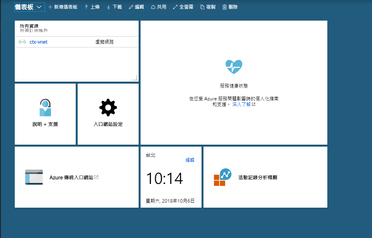Open the 說明 + 支援 tile icon
Screen dimensions: 372x238
click(x=45, y=108)
